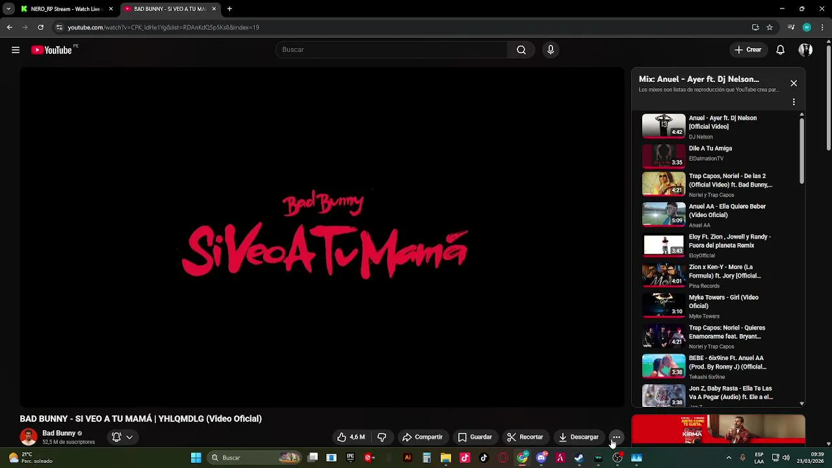Reload the current page
The height and width of the screenshot is (468, 832).
click(x=40, y=27)
